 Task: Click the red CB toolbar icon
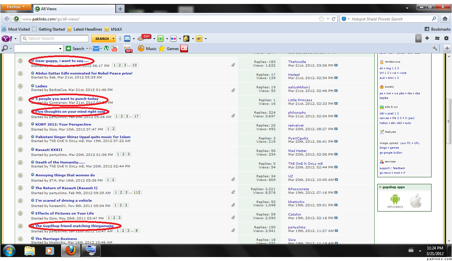tap(184, 48)
